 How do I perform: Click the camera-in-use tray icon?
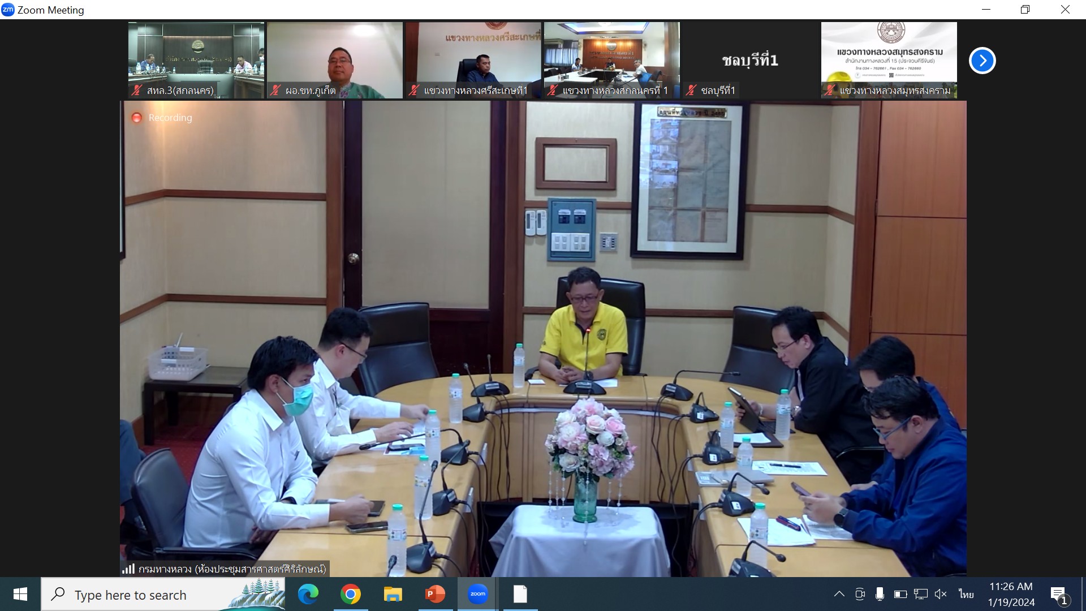[860, 594]
